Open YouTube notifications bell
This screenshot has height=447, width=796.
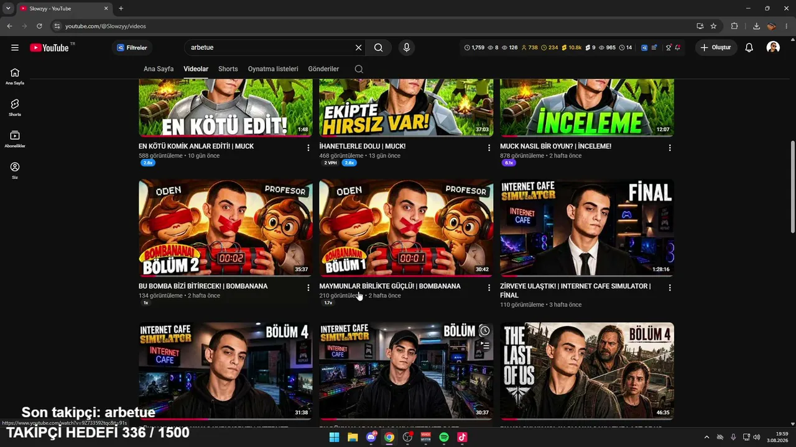pyautogui.click(x=749, y=48)
